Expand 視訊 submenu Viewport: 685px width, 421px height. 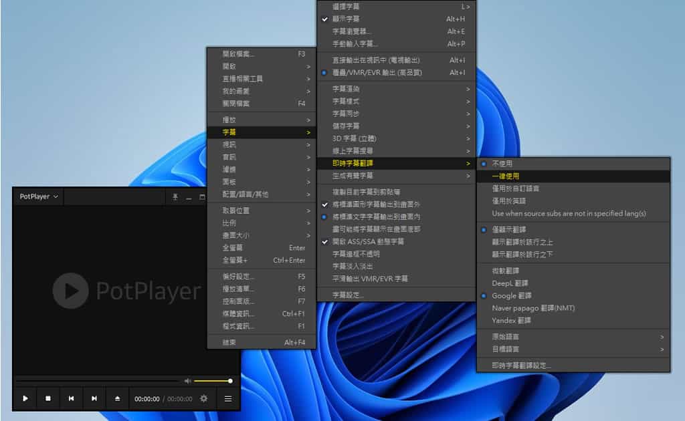click(262, 144)
